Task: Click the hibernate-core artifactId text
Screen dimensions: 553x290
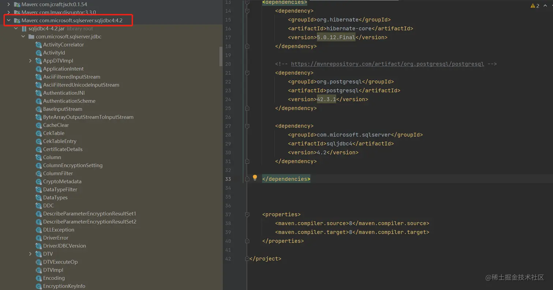Action: click(x=349, y=29)
